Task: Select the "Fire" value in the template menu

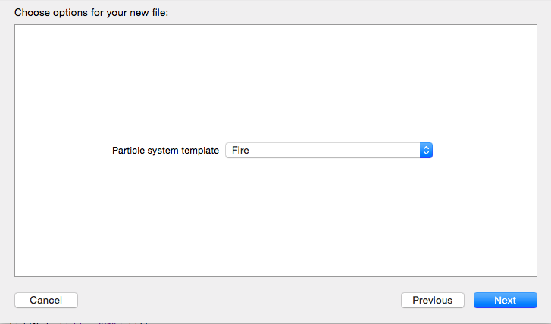Action: [241, 151]
